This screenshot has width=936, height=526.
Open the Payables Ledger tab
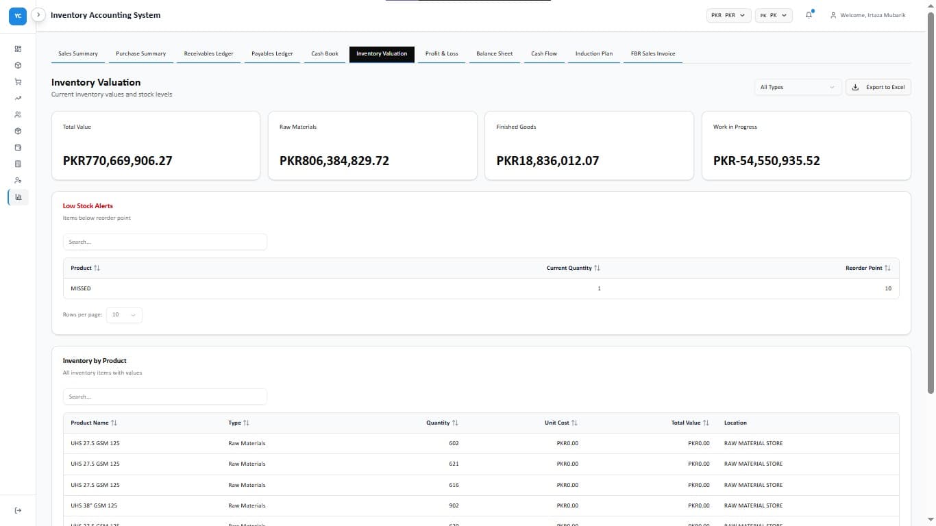(272, 54)
